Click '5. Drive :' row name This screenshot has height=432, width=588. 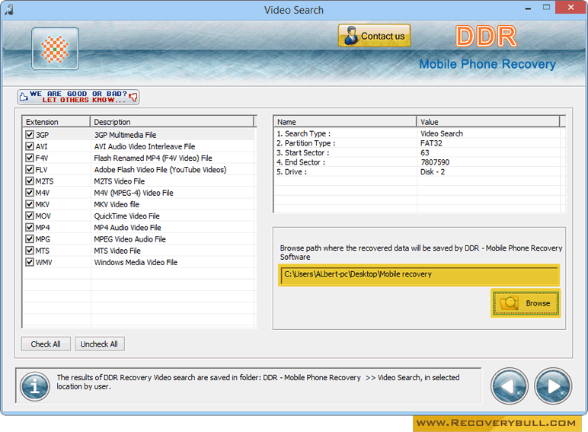click(292, 172)
